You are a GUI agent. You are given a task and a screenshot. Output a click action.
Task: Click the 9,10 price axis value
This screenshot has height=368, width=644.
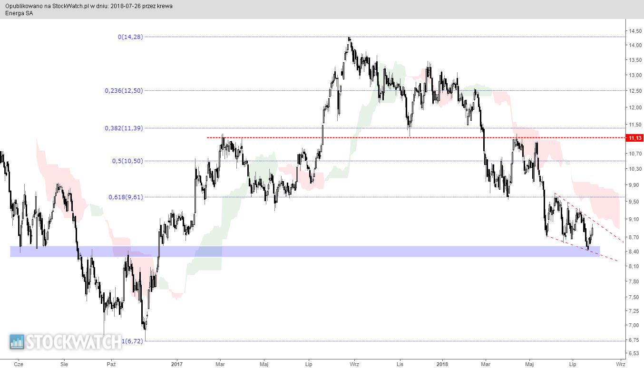pyautogui.click(x=635, y=219)
